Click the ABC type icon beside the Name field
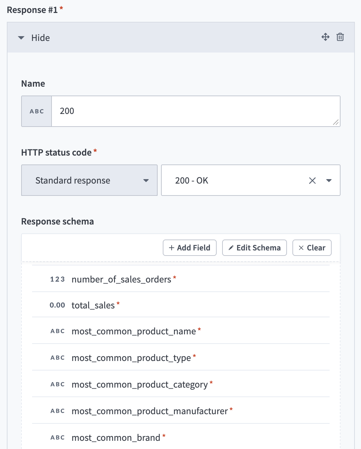 (37, 111)
